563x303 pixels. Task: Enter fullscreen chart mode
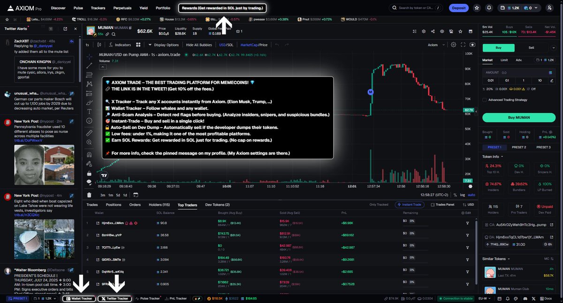[463, 45]
